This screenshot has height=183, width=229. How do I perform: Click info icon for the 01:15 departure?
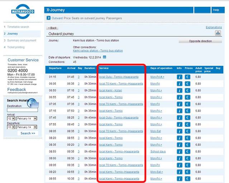(x=180, y=77)
